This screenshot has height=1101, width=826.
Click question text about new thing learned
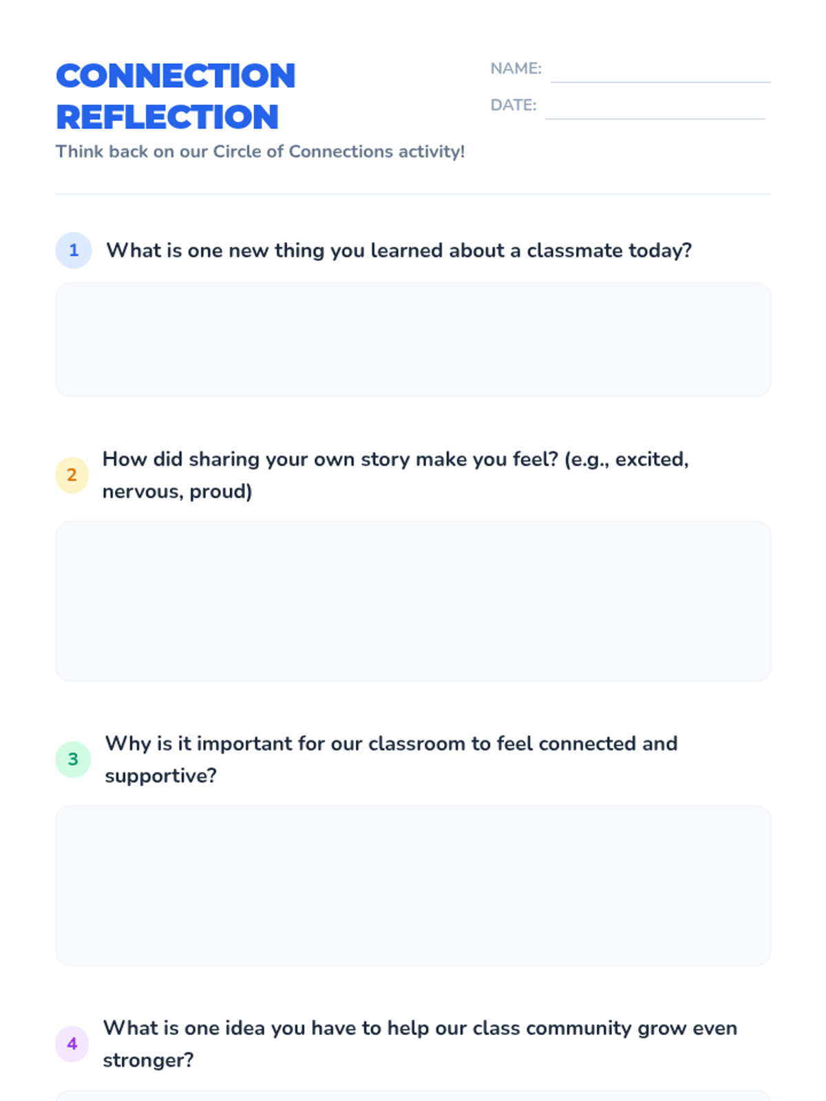tap(399, 250)
